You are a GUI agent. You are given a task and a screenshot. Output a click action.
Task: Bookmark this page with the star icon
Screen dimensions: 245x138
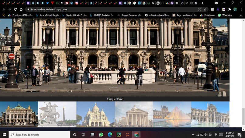pyautogui.click(x=205, y=9)
